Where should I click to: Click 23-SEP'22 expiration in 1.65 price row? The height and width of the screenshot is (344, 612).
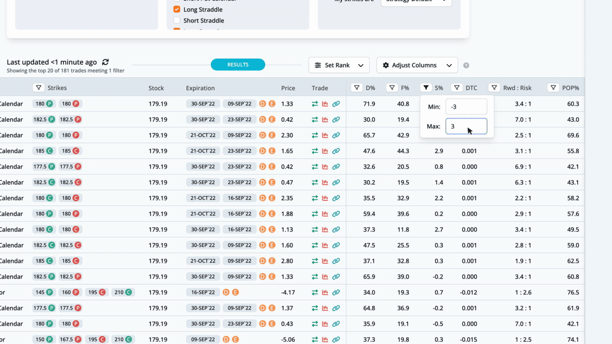click(x=239, y=151)
